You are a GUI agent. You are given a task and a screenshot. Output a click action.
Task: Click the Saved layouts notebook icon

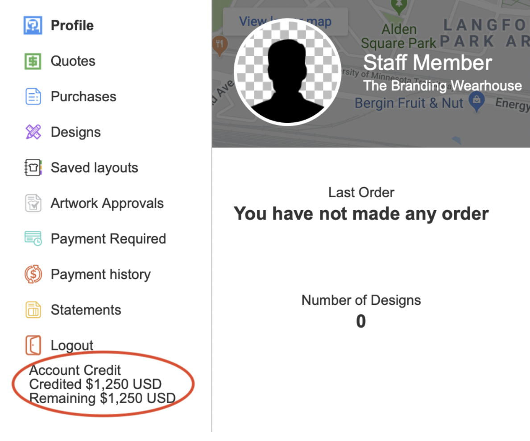click(x=33, y=168)
